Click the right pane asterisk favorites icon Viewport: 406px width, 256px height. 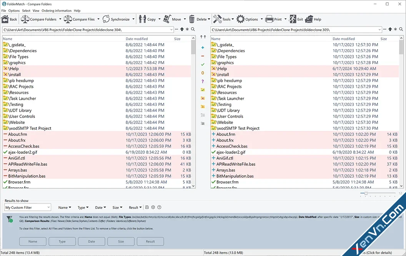[x=395, y=30]
